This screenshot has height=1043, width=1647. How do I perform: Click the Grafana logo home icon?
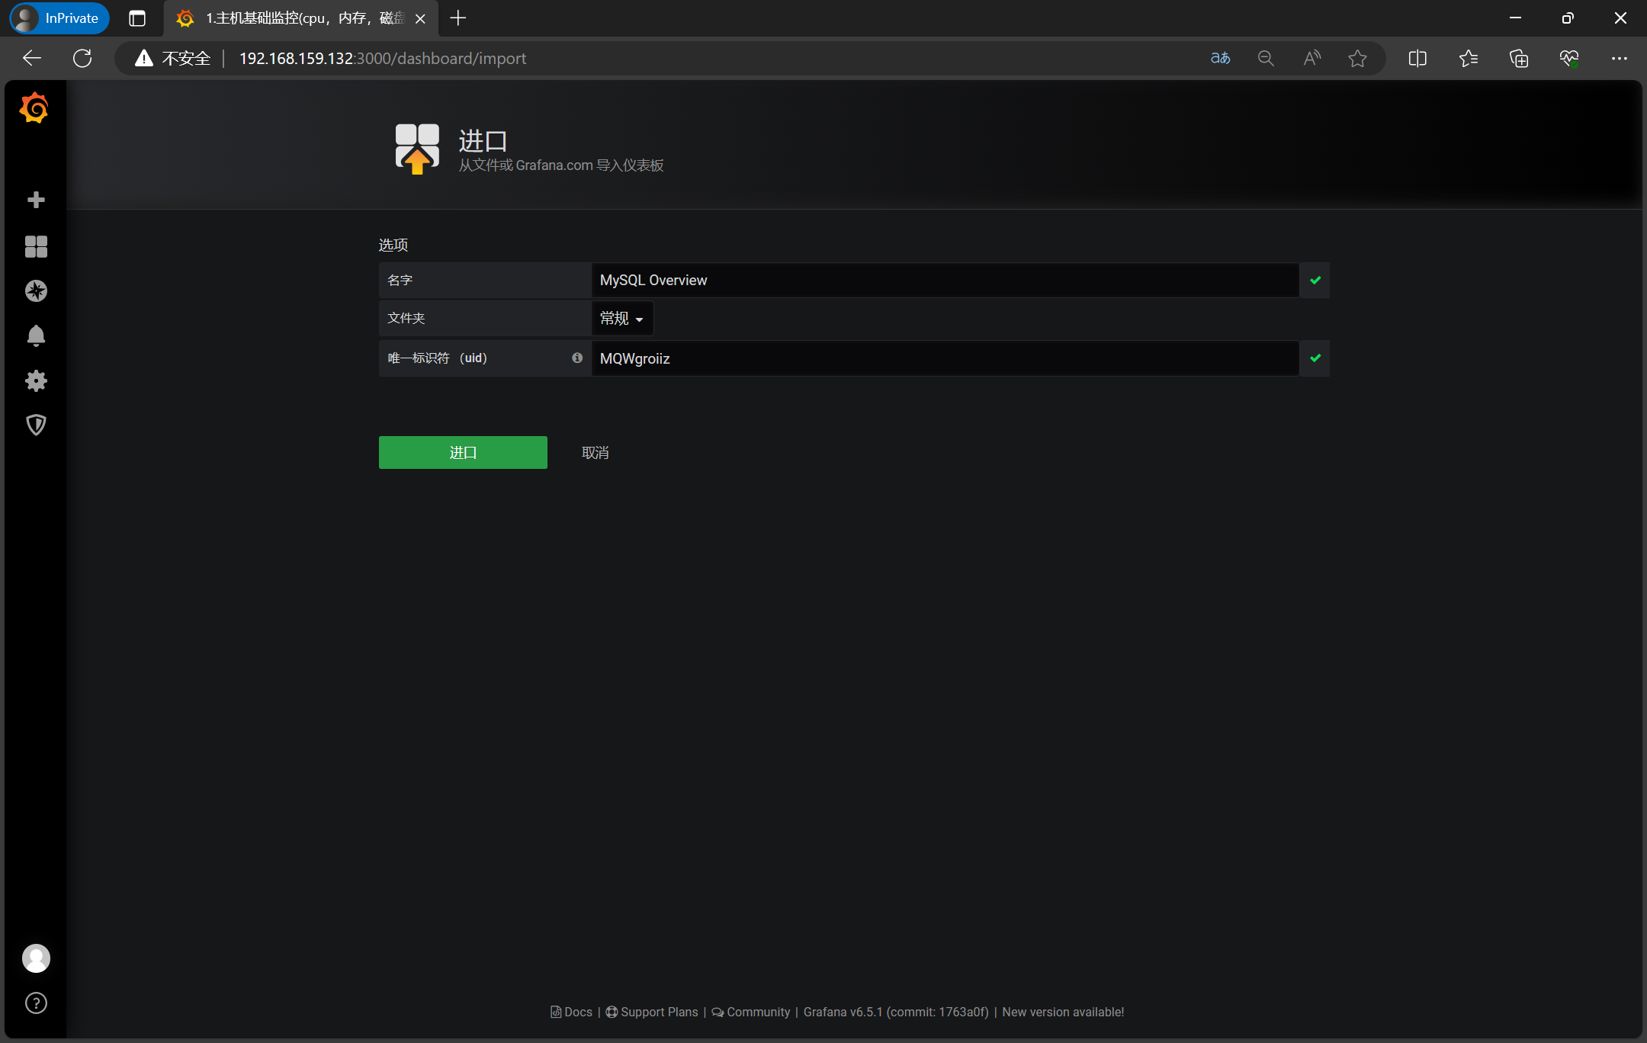click(34, 108)
